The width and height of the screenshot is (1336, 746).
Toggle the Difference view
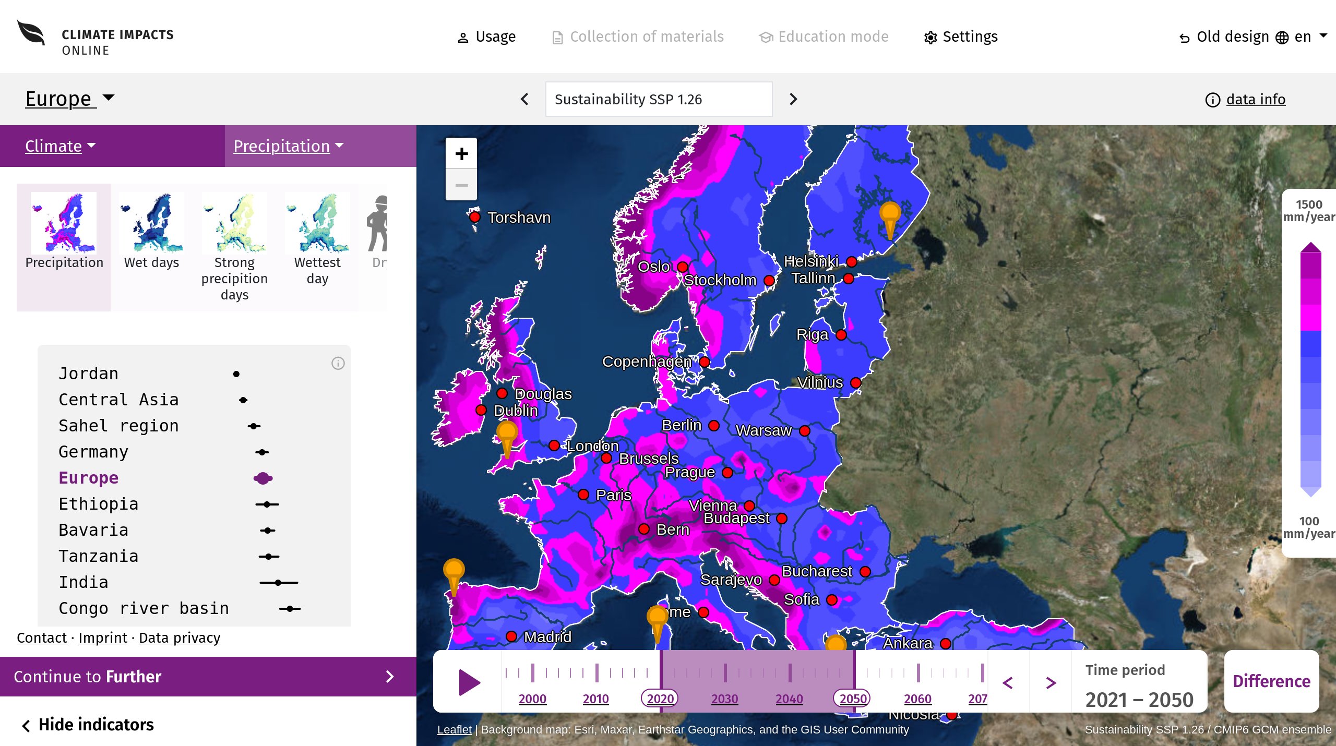click(1271, 681)
